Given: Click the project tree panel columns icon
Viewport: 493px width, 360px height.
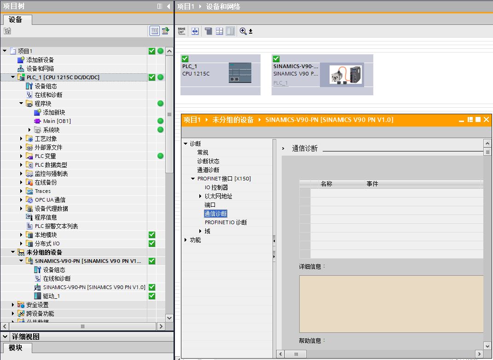Looking at the screenshot, I should [160, 6].
